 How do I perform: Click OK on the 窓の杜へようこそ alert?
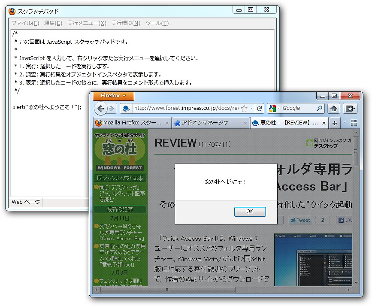[250, 212]
